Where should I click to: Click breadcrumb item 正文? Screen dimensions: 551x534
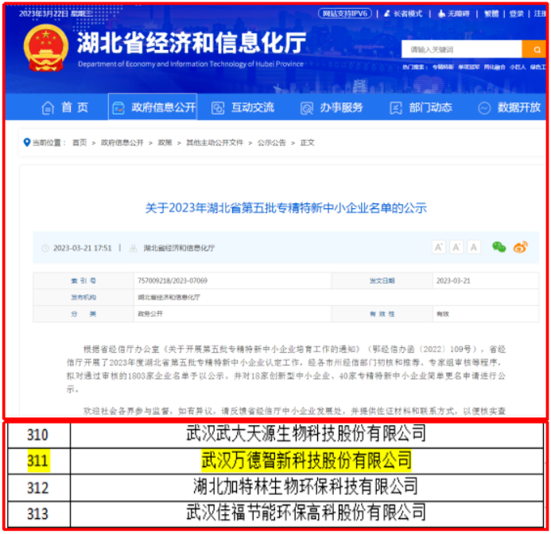(307, 142)
